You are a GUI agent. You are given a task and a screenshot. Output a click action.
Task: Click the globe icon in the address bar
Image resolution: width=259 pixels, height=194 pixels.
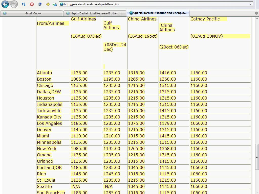click(61, 4)
